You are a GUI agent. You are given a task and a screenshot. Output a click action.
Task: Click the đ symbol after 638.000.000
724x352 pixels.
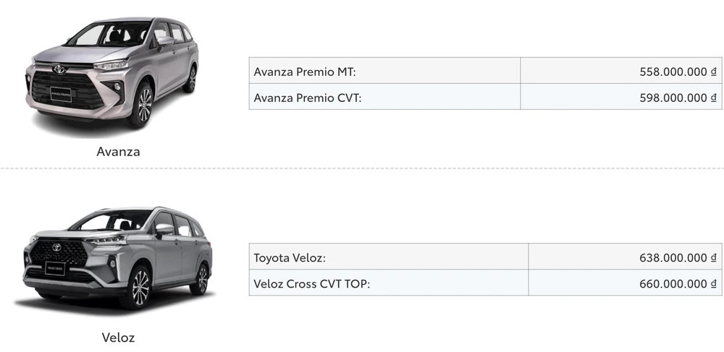point(713,257)
